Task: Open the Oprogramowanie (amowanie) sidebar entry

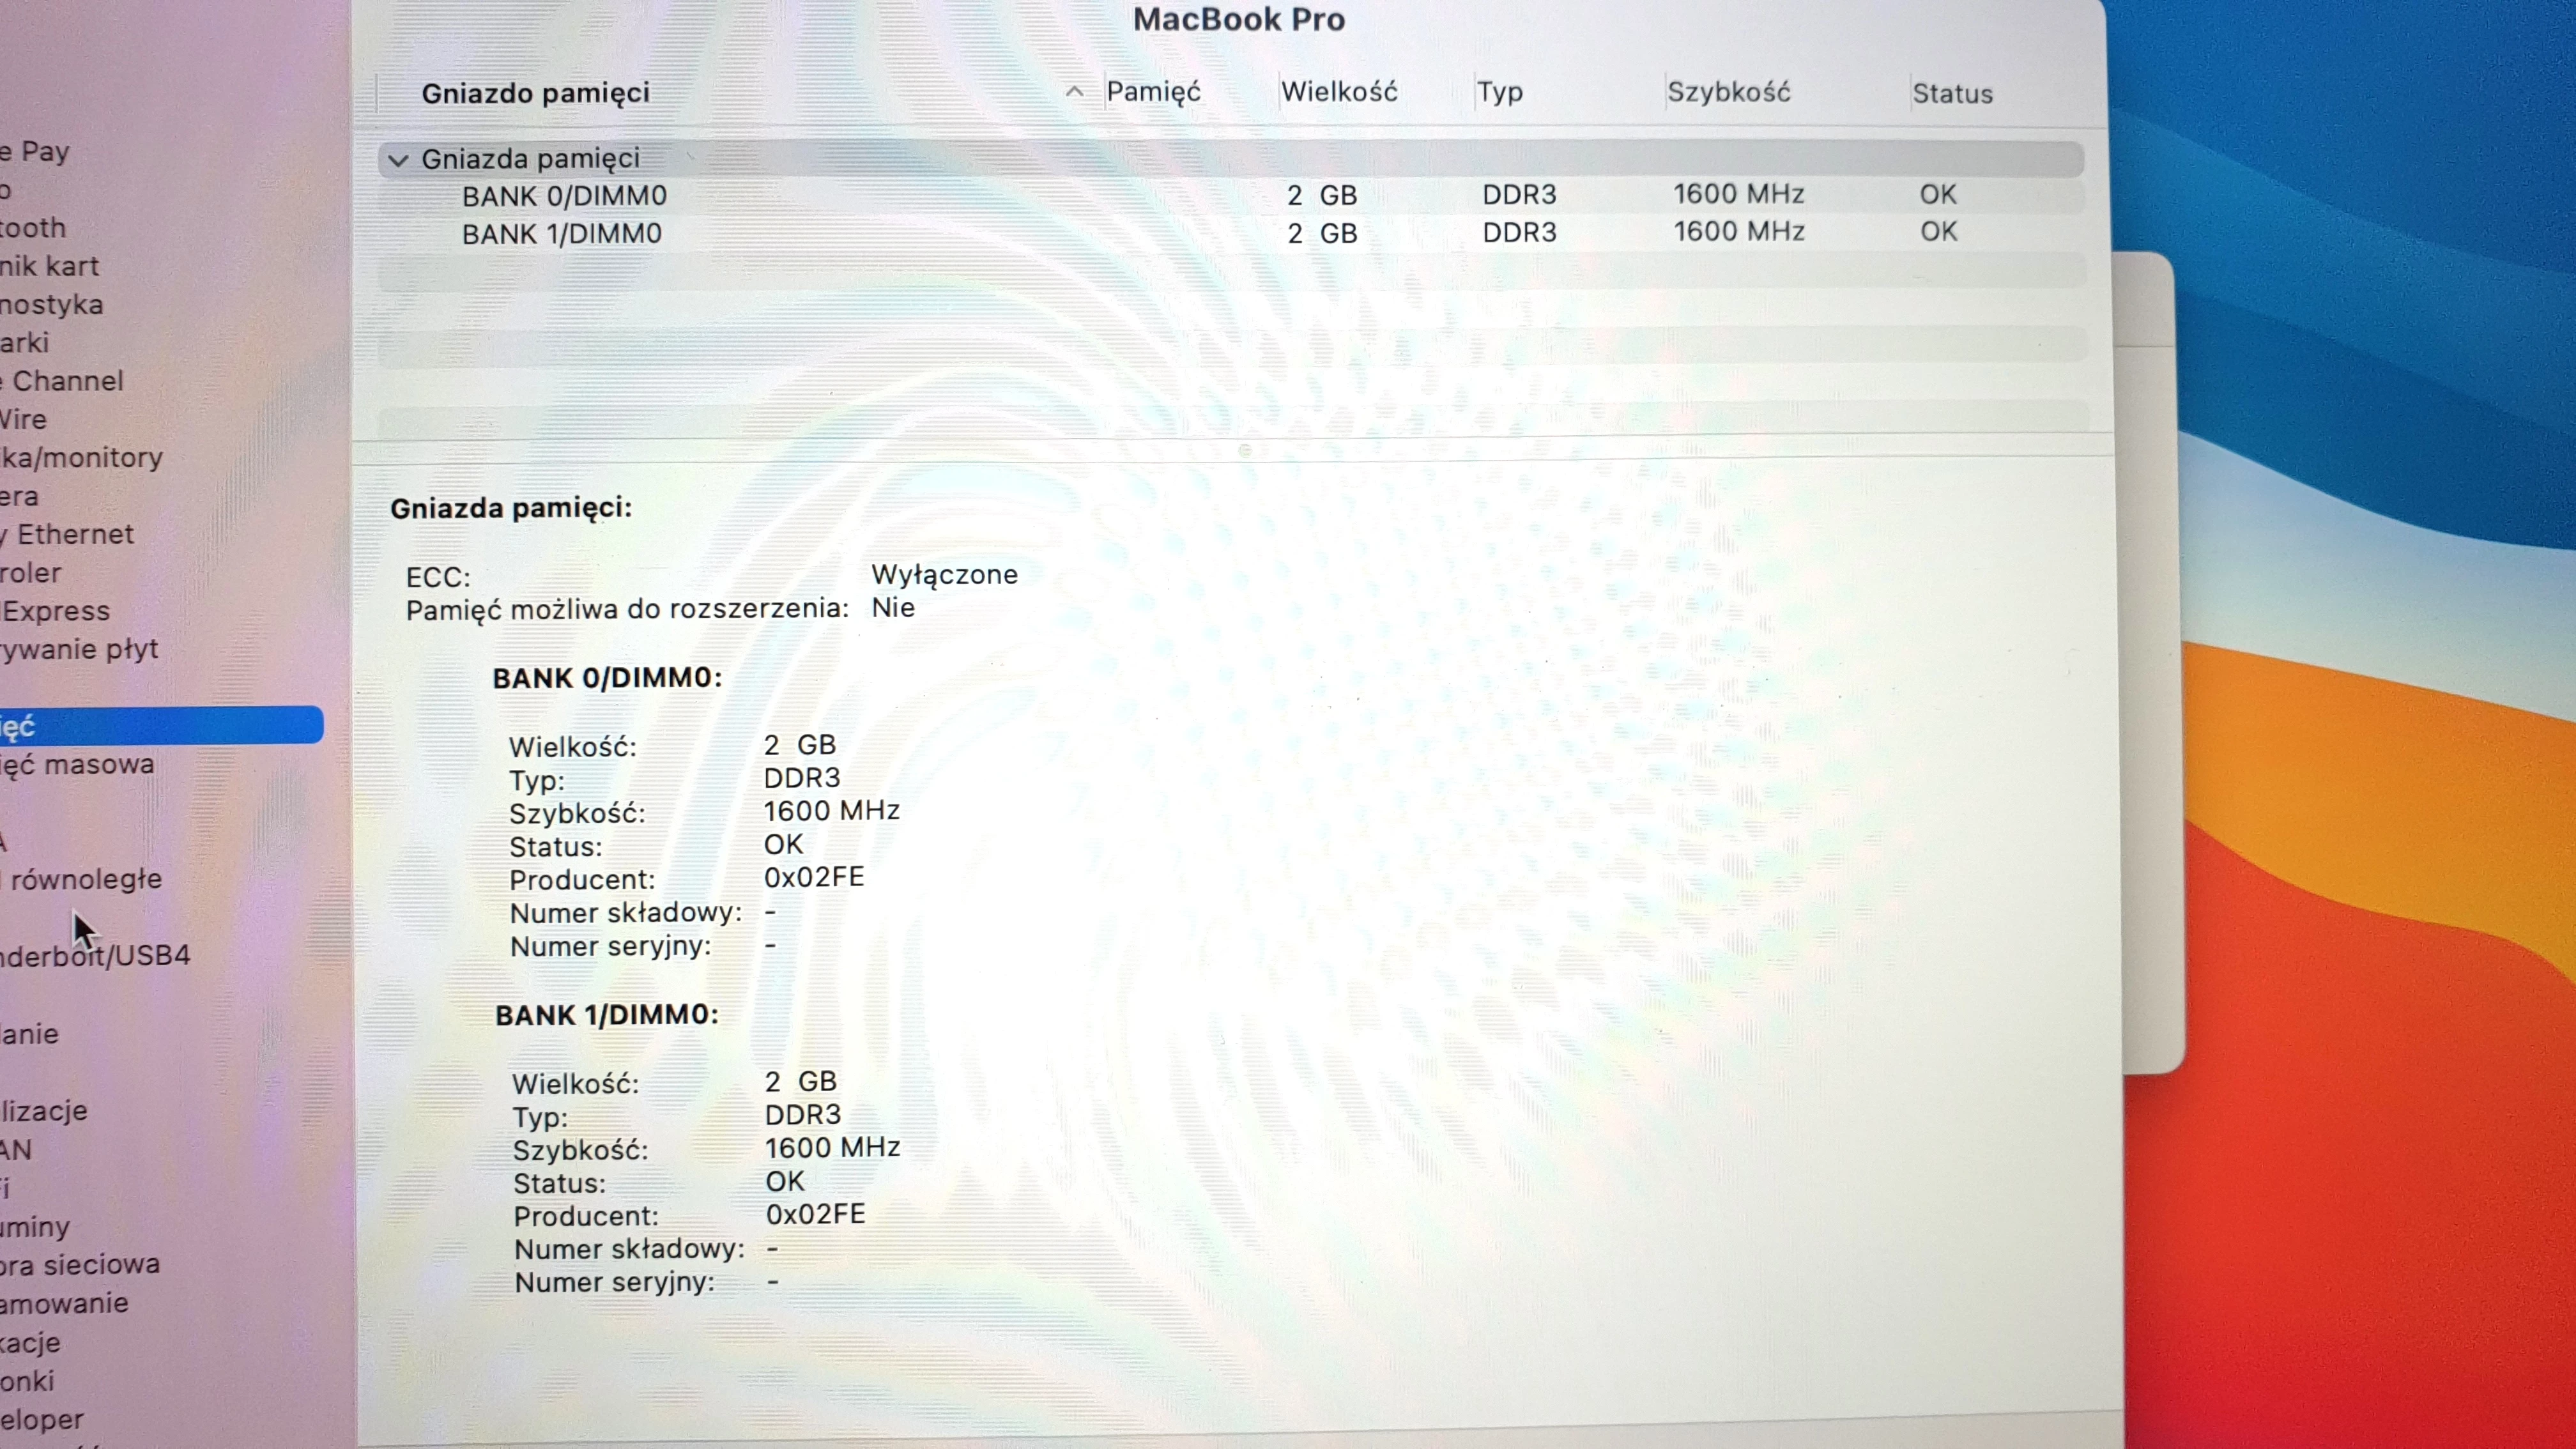Action: point(64,1304)
